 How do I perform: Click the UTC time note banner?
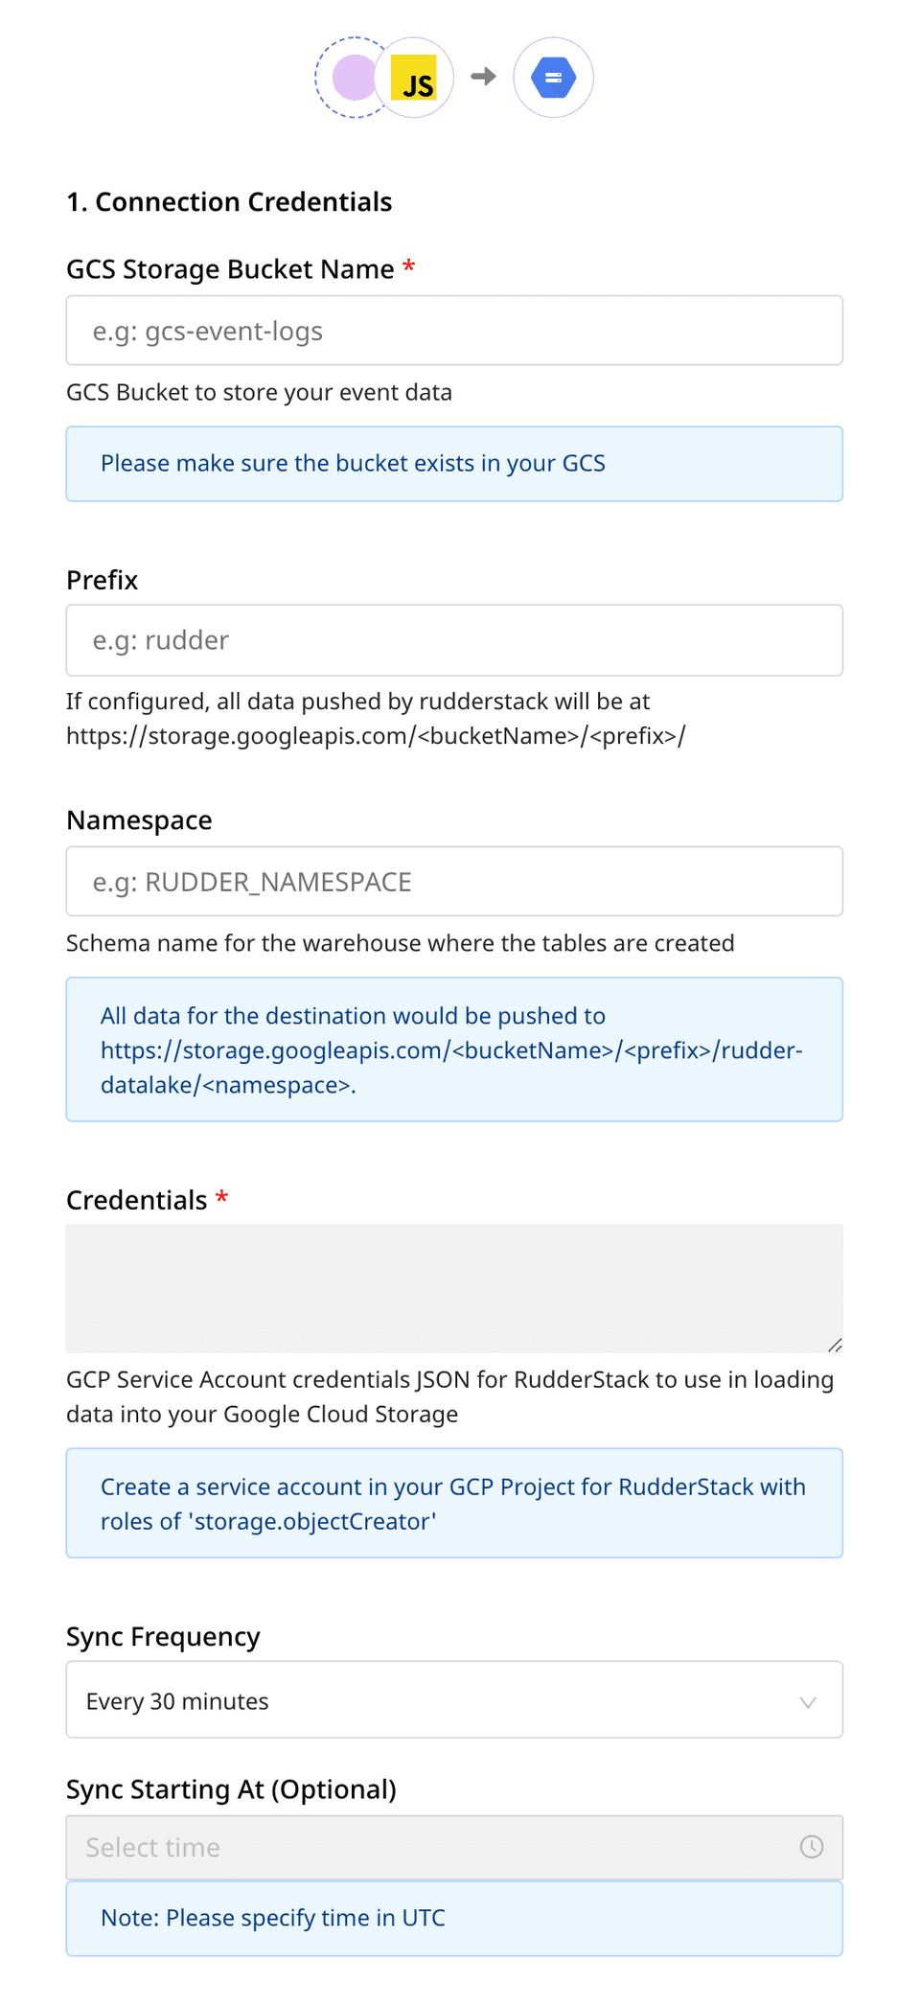point(453,1918)
